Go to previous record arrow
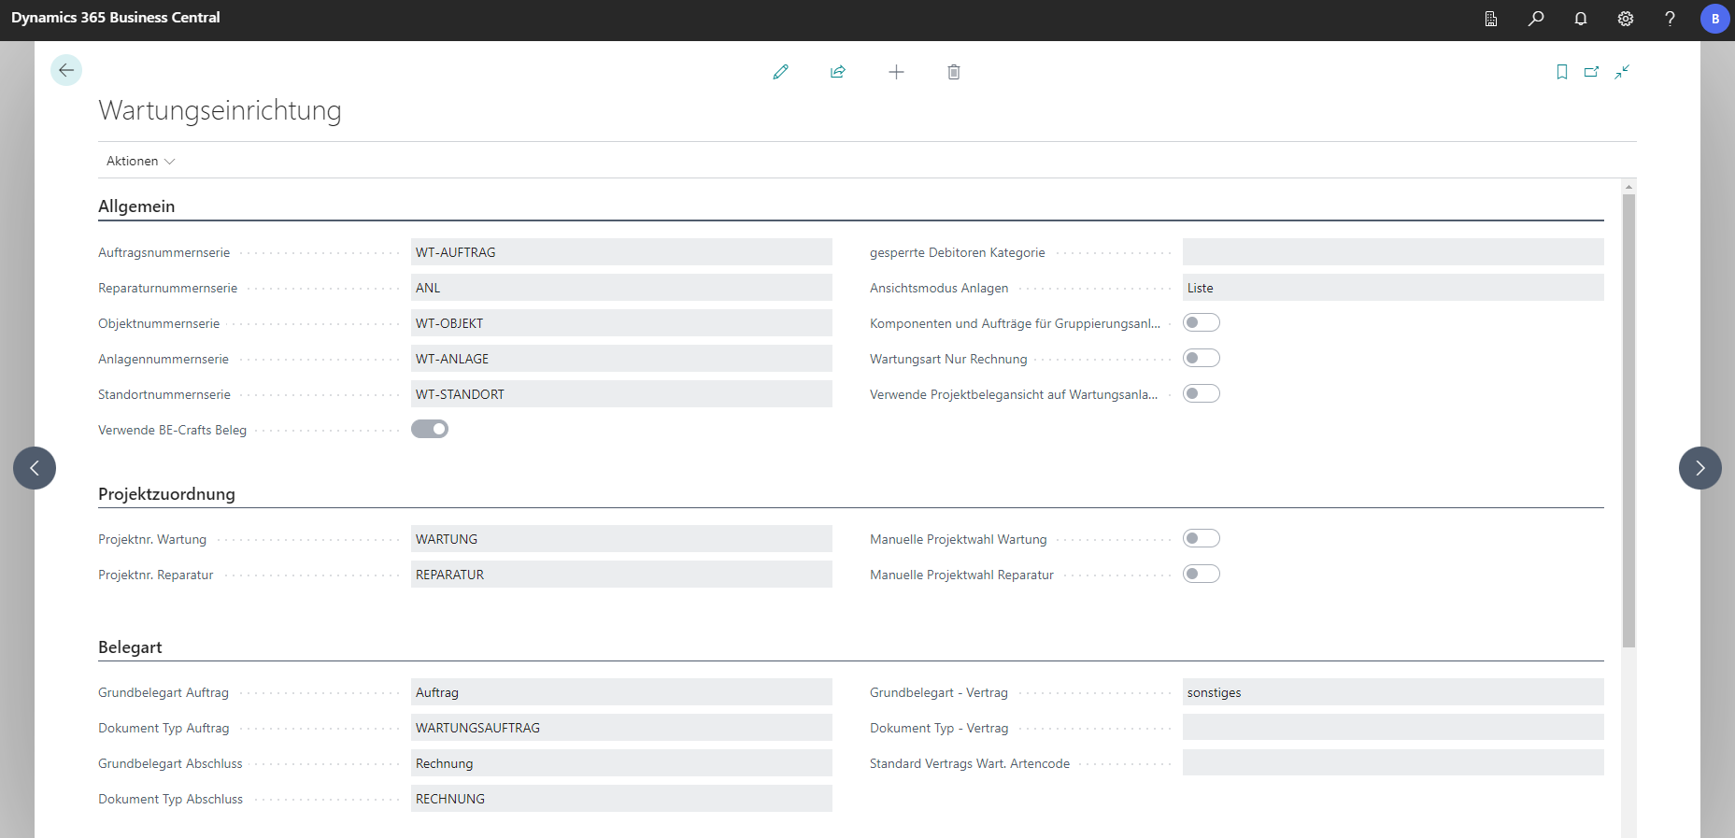This screenshot has height=838, width=1735. coord(35,468)
